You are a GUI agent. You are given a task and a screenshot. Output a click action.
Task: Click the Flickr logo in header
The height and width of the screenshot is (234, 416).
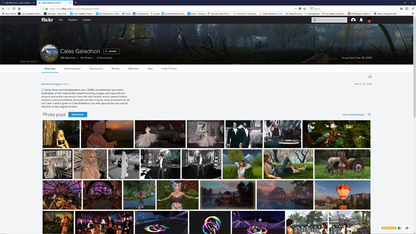click(x=47, y=20)
